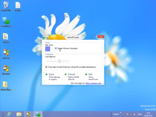Select the zipped folder icon on the desktop
The height and width of the screenshot is (117, 156).
click(x=6, y=86)
